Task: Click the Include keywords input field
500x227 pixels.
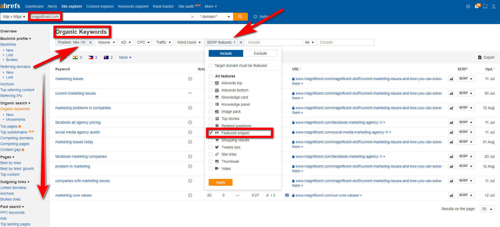Action: (x=274, y=42)
